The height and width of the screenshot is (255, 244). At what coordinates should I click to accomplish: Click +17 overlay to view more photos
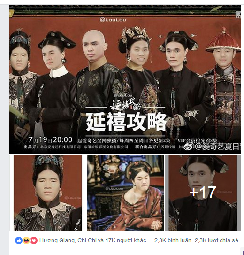pos(203,193)
